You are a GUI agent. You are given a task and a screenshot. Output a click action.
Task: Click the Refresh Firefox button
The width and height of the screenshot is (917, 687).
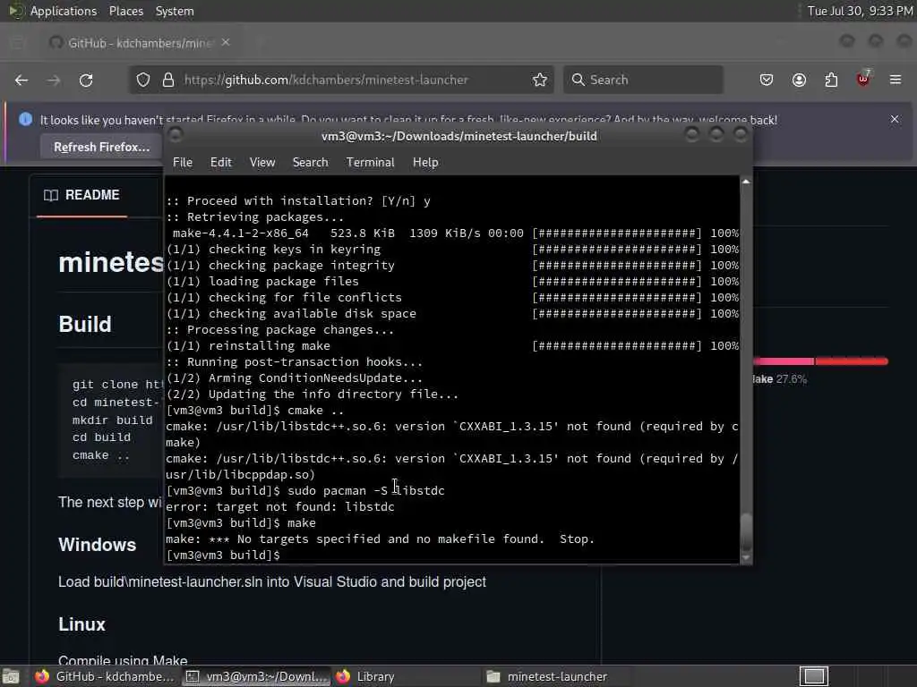(x=102, y=147)
